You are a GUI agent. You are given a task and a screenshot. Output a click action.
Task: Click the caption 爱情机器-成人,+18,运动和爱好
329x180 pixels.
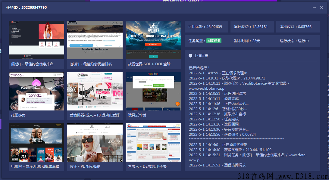(x=95, y=115)
